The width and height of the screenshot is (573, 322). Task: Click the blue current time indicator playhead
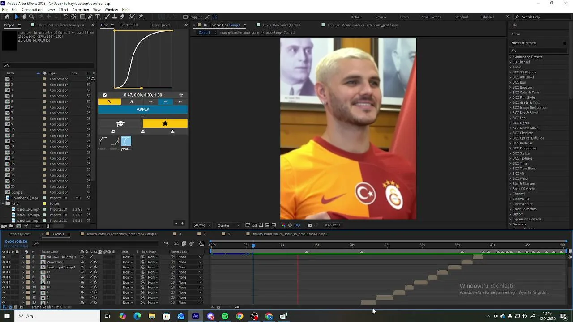click(x=253, y=246)
